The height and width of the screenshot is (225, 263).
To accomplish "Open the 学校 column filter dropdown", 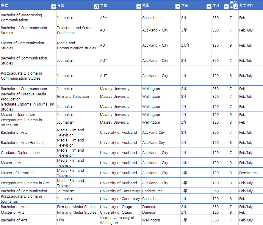I will tap(139, 7).
